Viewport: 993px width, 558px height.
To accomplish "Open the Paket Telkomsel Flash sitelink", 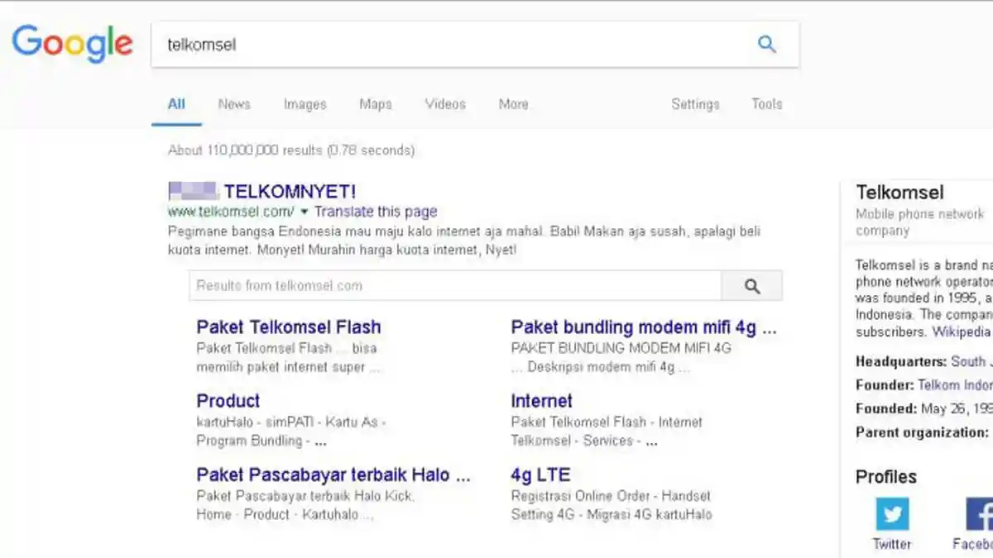I will [287, 327].
